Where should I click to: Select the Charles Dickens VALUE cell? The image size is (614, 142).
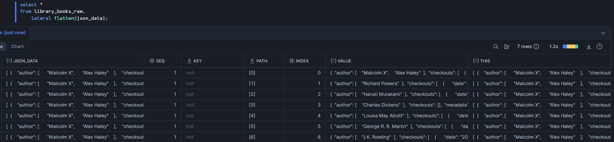pyautogui.click(x=397, y=105)
